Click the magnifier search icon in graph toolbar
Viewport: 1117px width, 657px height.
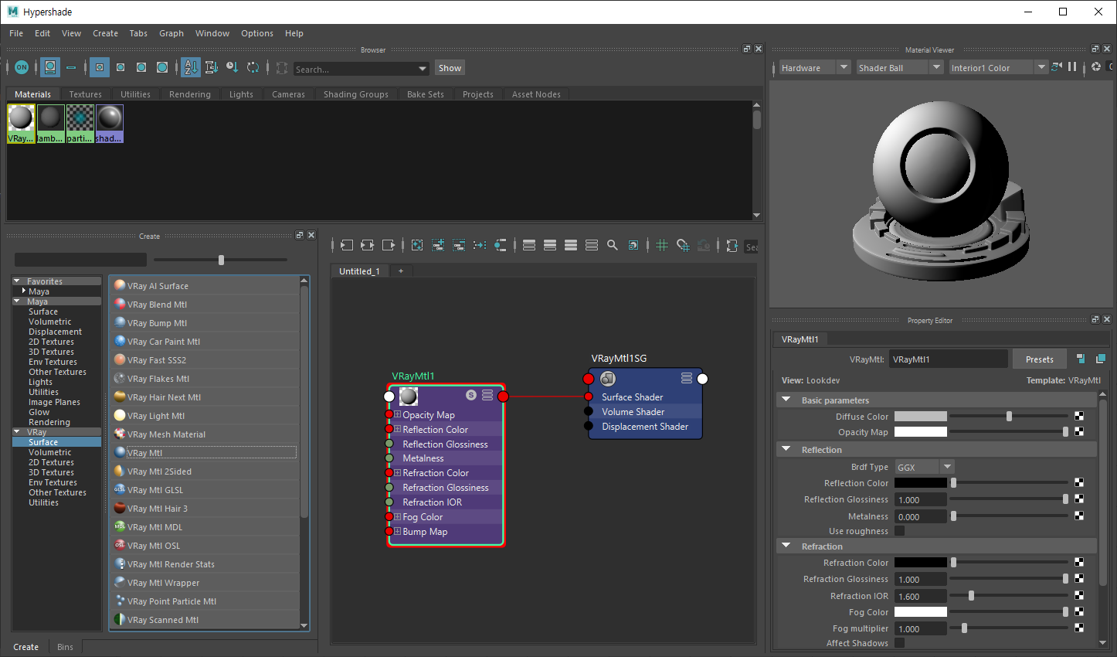[613, 245]
